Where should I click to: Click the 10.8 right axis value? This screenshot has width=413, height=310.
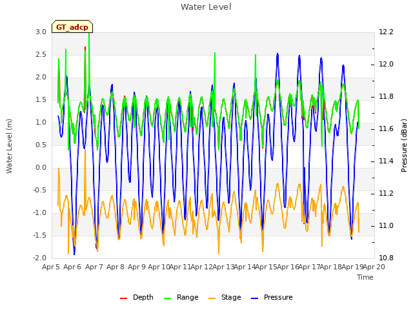[x=386, y=258]
